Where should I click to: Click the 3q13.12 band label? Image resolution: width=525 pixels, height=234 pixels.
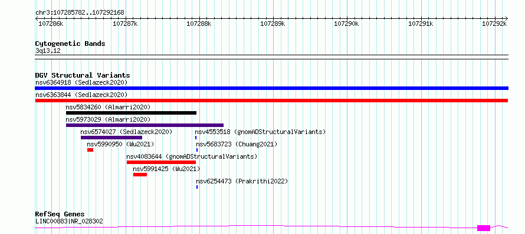48,51
